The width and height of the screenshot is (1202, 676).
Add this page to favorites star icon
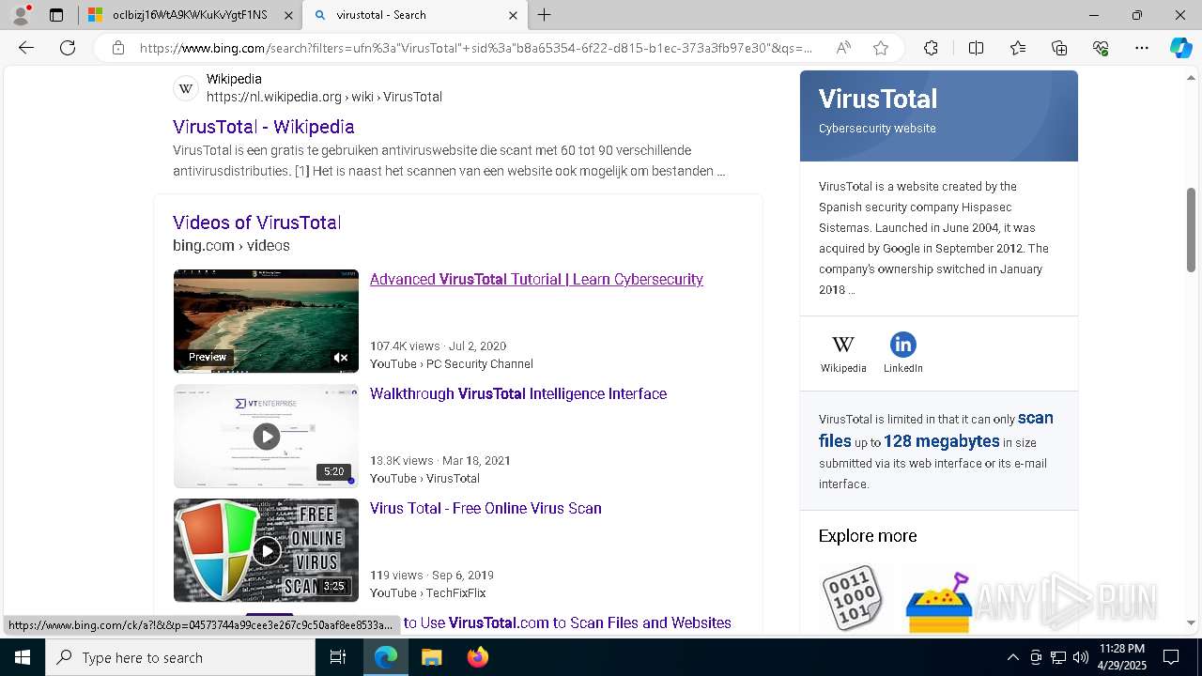pyautogui.click(x=881, y=48)
